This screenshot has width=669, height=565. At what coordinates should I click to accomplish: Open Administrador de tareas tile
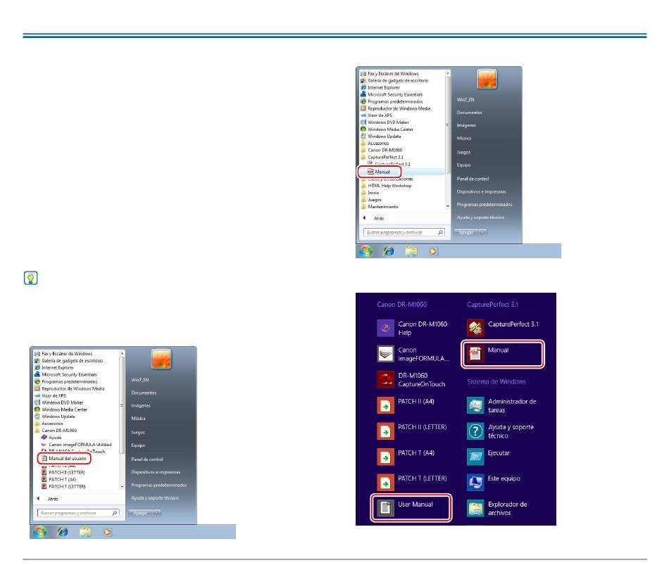tap(502, 405)
